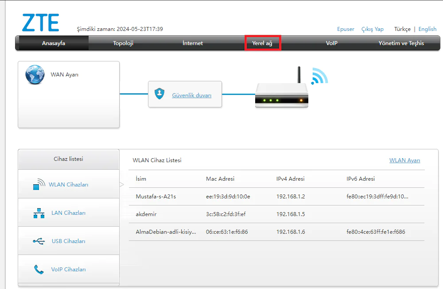443x289 pixels.
Task: Click the WiFi signal icon beside the router
Action: pyautogui.click(x=320, y=76)
